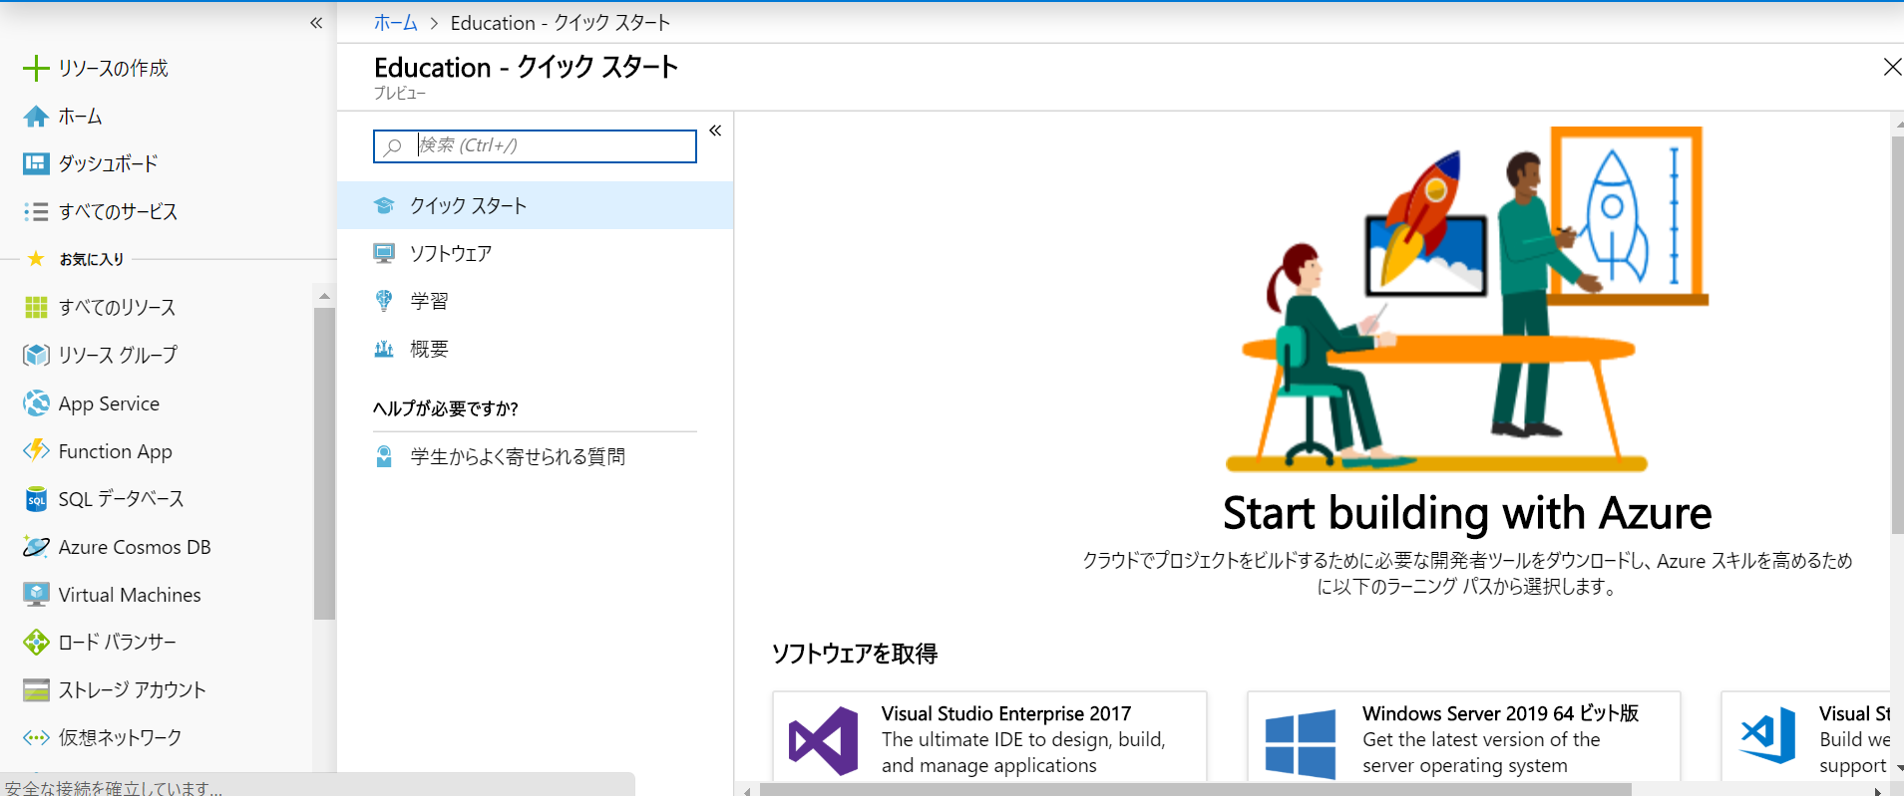Click the Visual Studio Code logo icon
The width and height of the screenshot is (1904, 796).
pyautogui.click(x=1767, y=735)
